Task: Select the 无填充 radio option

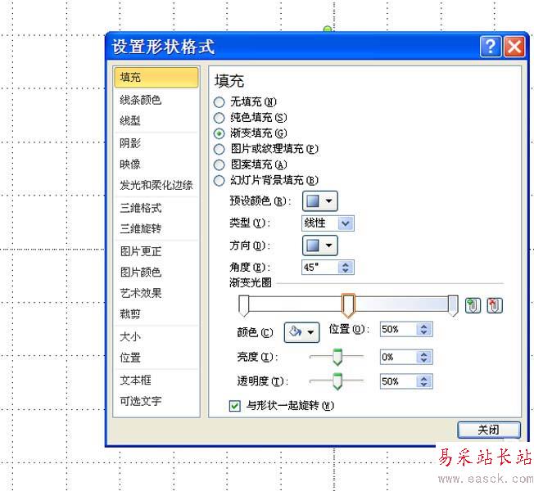Action: 219,102
